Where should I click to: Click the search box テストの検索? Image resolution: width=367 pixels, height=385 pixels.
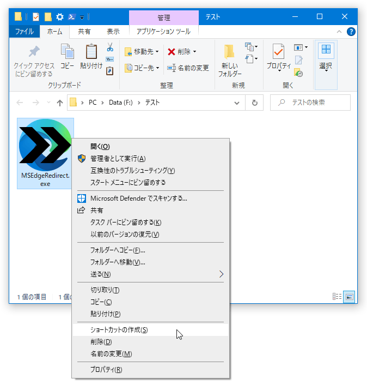pyautogui.click(x=310, y=103)
